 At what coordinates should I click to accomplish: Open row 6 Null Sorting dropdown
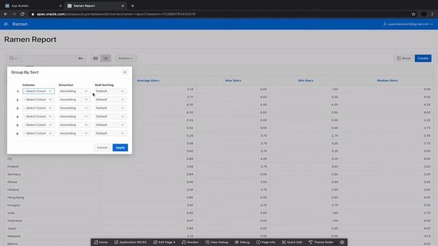click(x=111, y=133)
